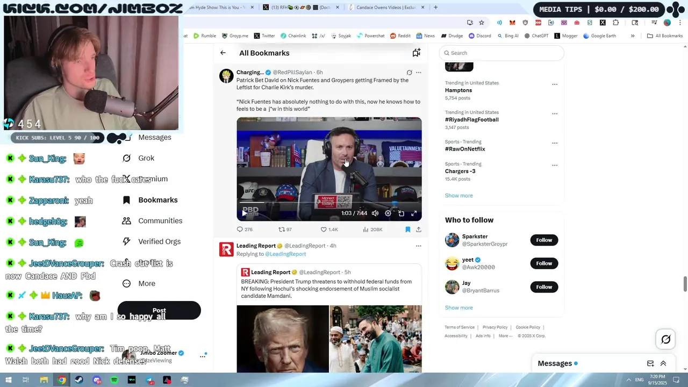This screenshot has height=387, width=688.
Task: Follow yeet account
Action: (x=544, y=263)
